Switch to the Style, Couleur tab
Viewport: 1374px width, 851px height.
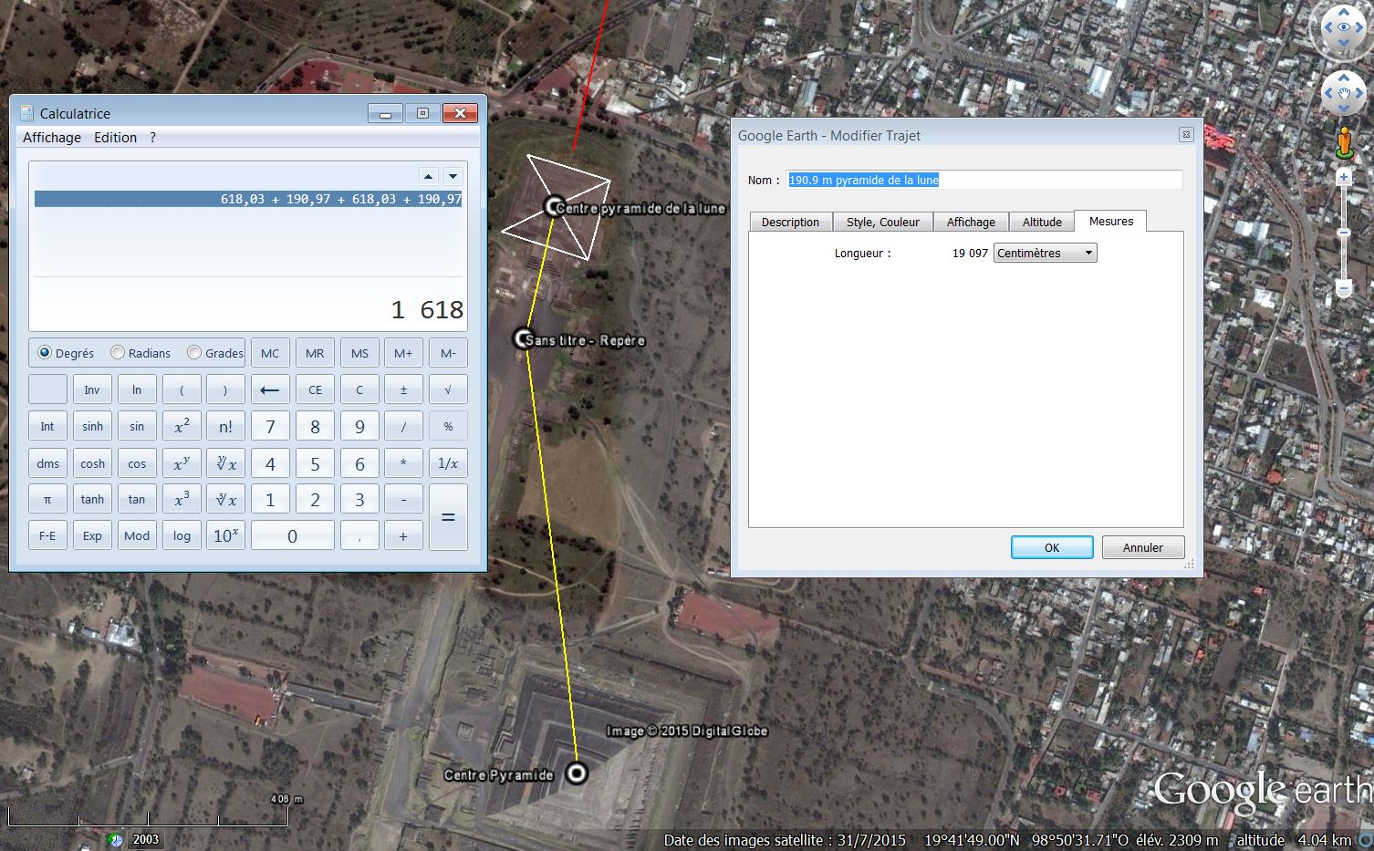[883, 222]
